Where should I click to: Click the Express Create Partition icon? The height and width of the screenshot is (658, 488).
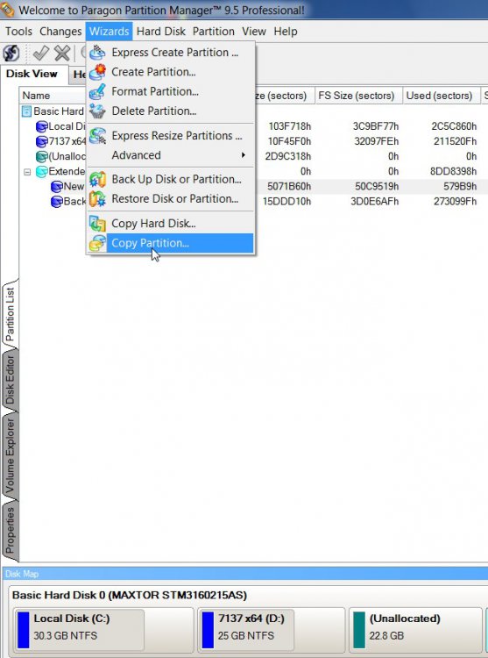(x=97, y=53)
